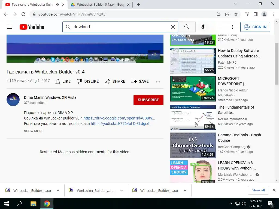Save the video to a playlist
279x209 pixels.
[140, 81]
